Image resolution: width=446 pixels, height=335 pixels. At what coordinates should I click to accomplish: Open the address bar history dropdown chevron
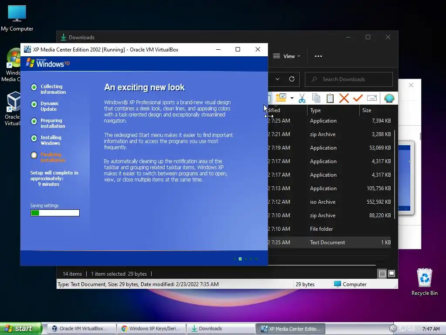277,79
